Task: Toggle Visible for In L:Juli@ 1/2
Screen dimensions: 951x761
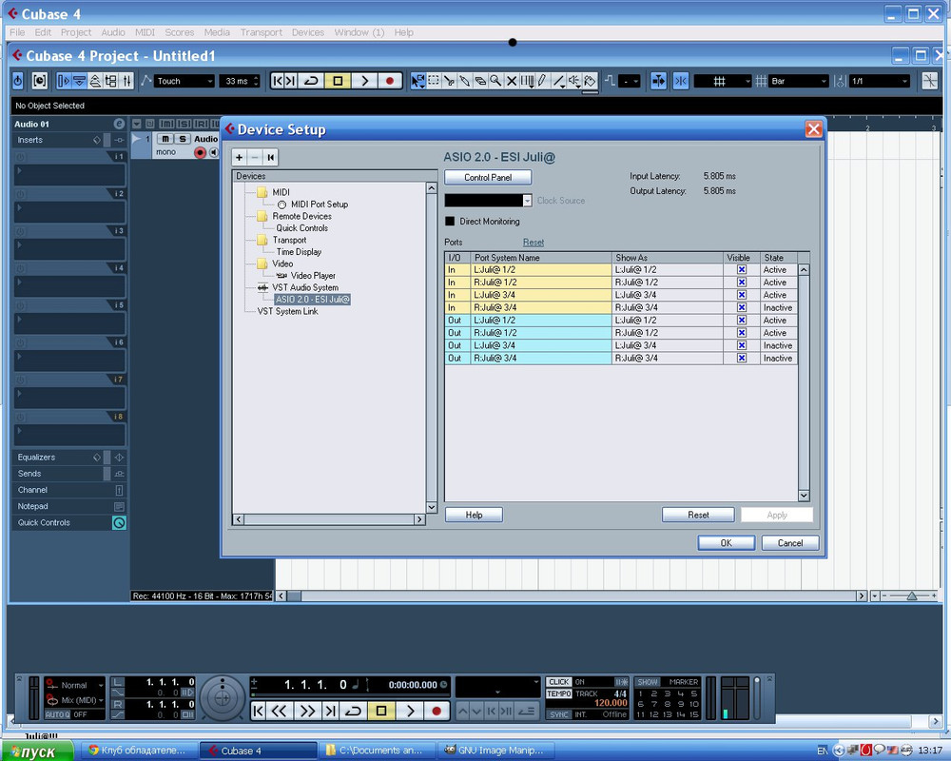Action: click(x=741, y=269)
